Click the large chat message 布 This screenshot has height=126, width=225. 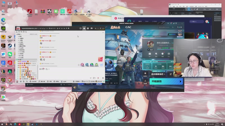point(41,43)
